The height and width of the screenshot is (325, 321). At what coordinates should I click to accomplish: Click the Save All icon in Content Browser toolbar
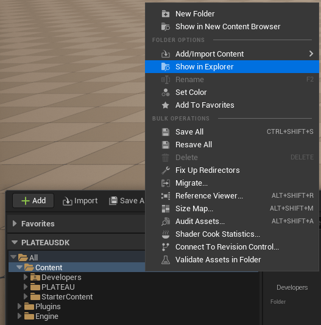[x=113, y=201]
